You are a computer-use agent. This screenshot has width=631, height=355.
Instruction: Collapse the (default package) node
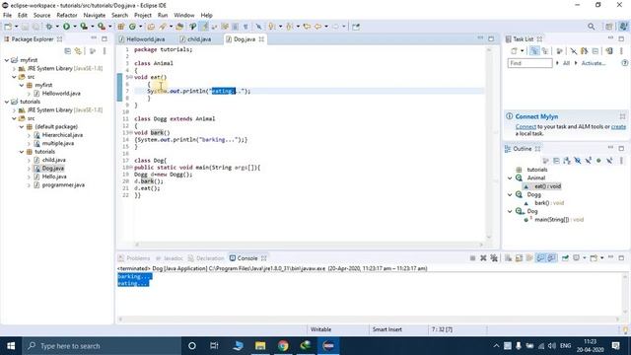(22, 127)
